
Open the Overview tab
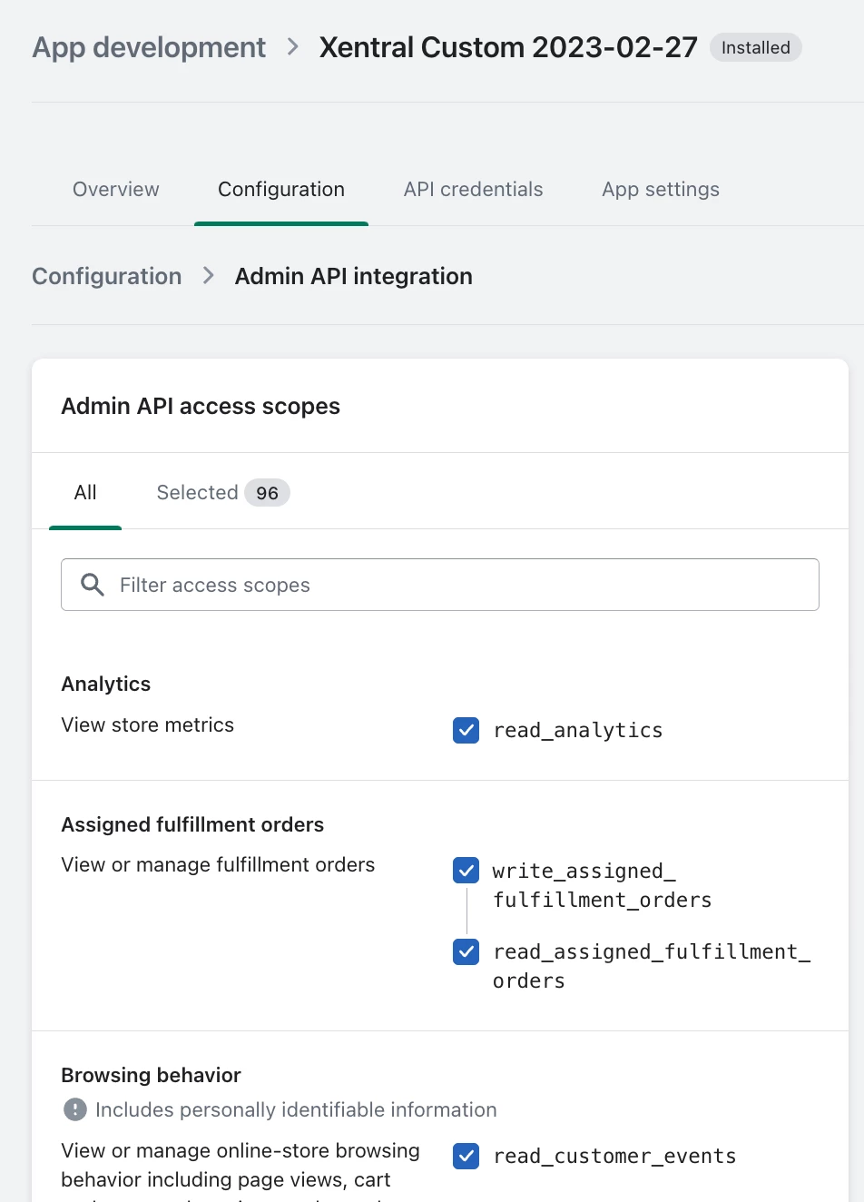(116, 189)
